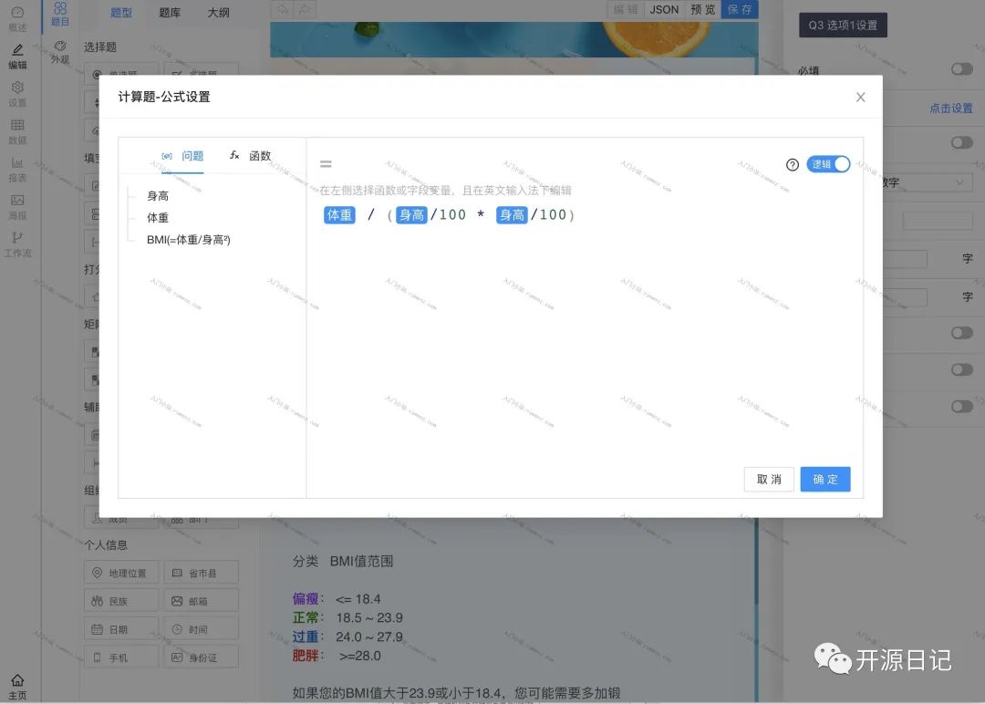This screenshot has width=985, height=704.
Task: Switch to the 大纲 outline tab
Action: coord(219,13)
